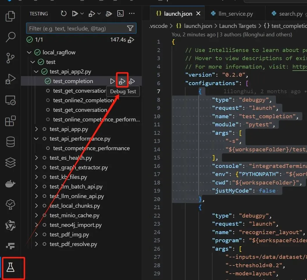This screenshot has height=280, width=307.
Task: Expand test_es_health.py node
Action: (x=36, y=158)
